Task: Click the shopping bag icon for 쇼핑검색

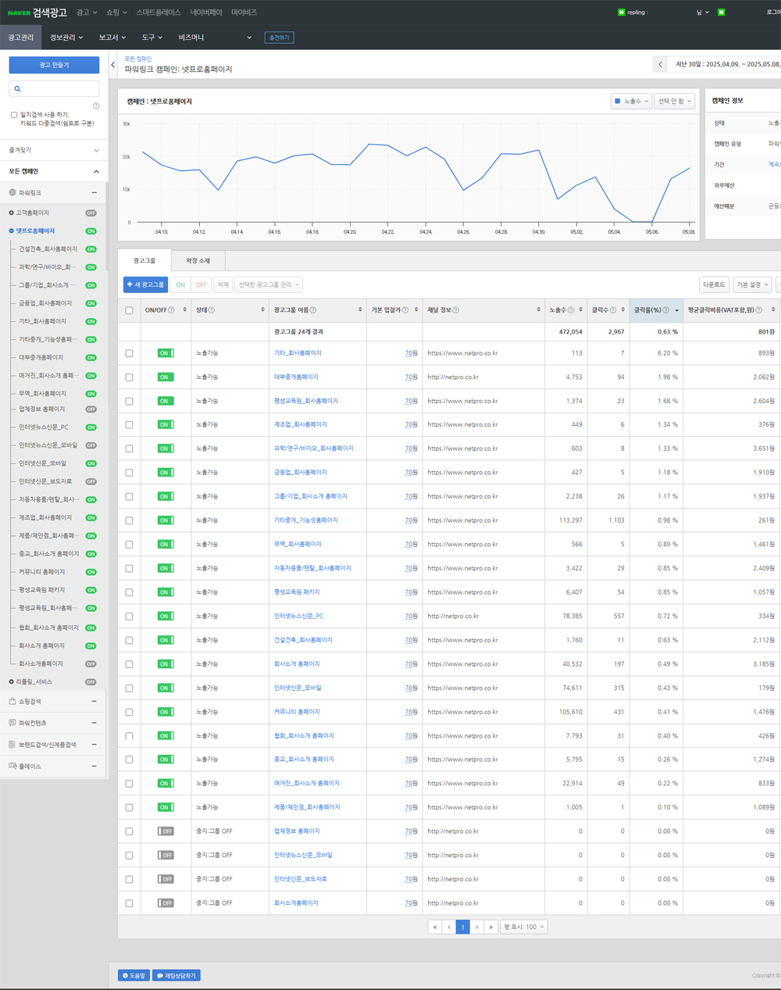Action: [x=12, y=702]
